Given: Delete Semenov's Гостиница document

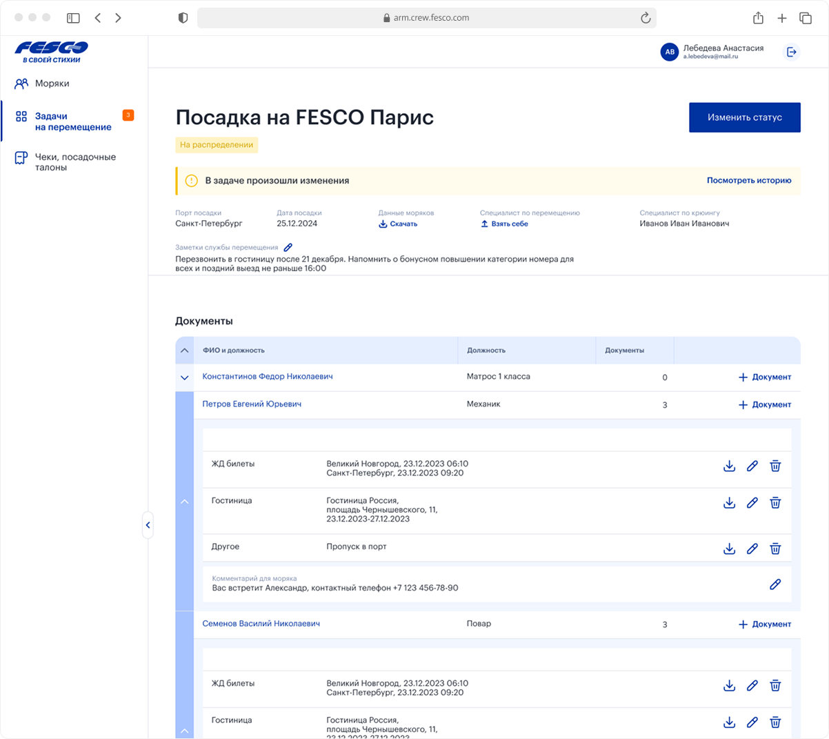Looking at the screenshot, I should pyautogui.click(x=775, y=722).
